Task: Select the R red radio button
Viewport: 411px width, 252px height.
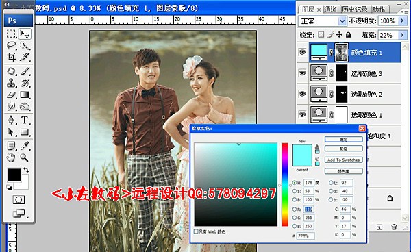Action: [x=295, y=209]
